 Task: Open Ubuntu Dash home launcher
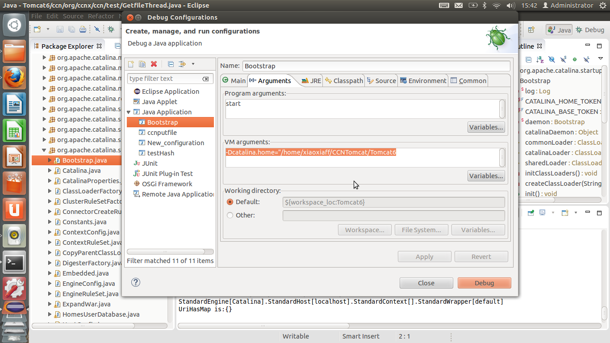14,25
